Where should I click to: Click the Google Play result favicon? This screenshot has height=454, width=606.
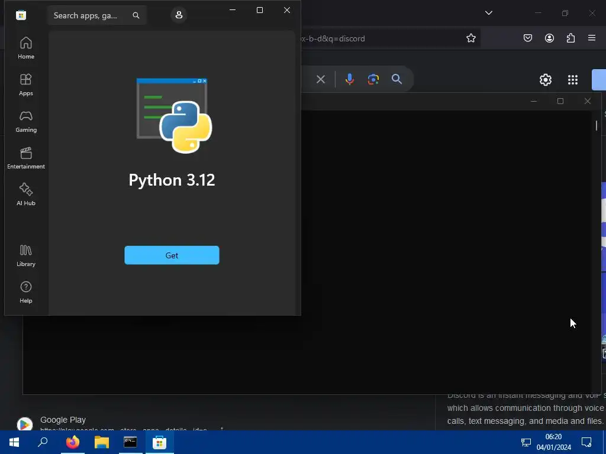(x=25, y=424)
